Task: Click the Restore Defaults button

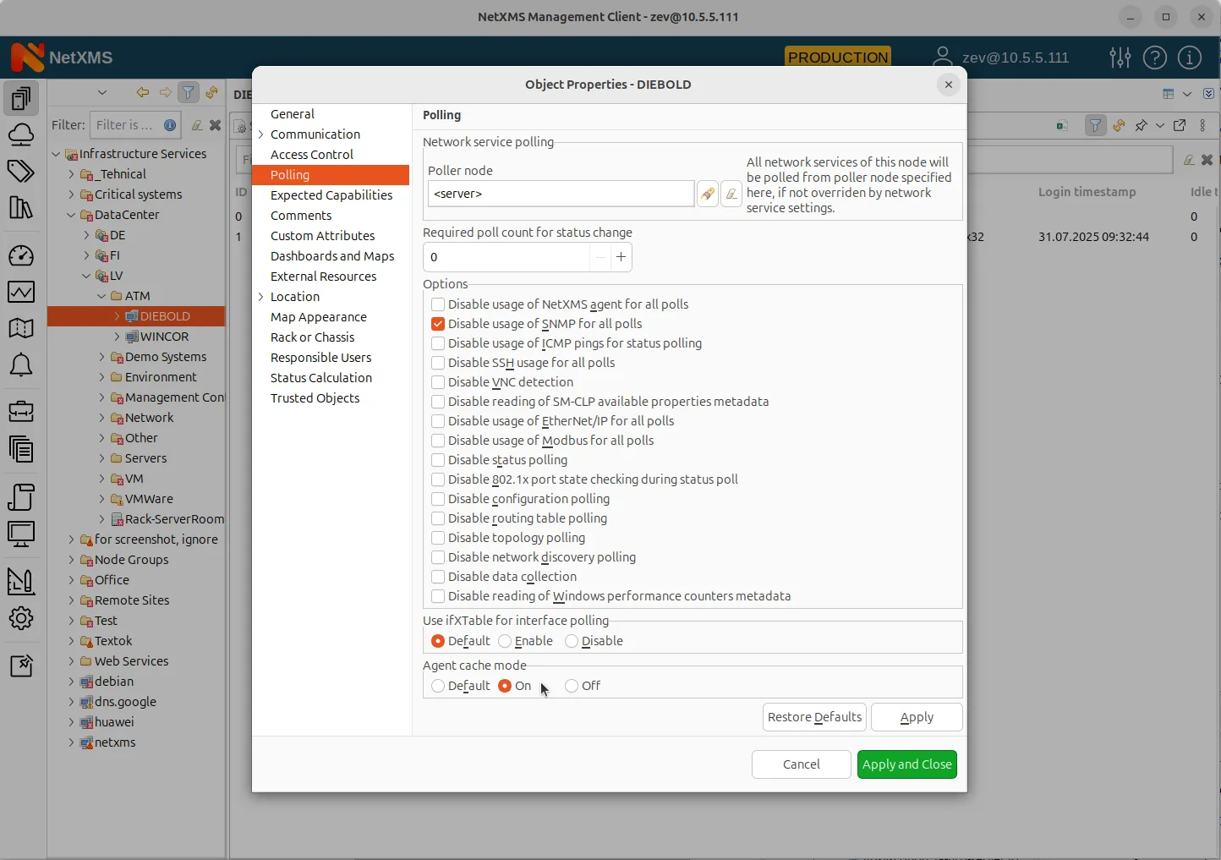Action: pos(814,717)
